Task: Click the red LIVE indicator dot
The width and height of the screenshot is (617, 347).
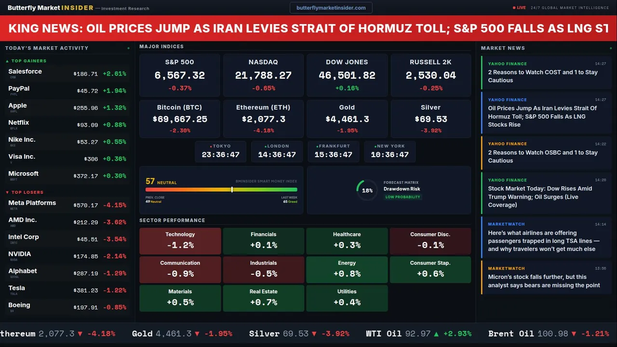Action: tap(514, 8)
